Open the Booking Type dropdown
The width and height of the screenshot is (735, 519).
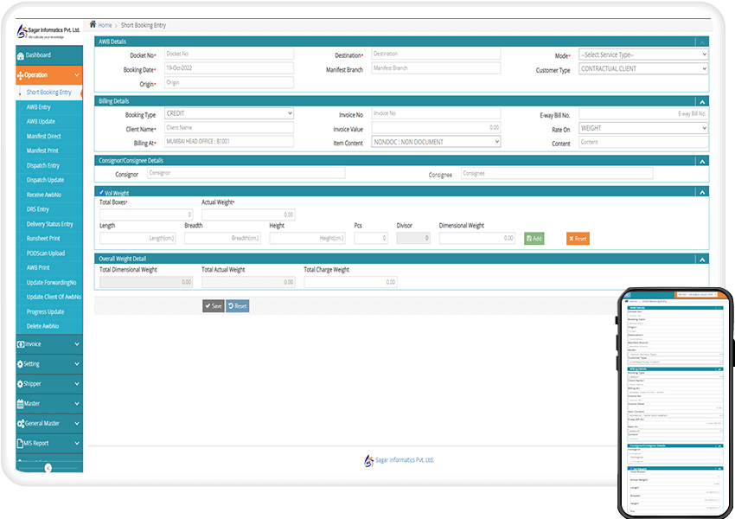pyautogui.click(x=228, y=113)
